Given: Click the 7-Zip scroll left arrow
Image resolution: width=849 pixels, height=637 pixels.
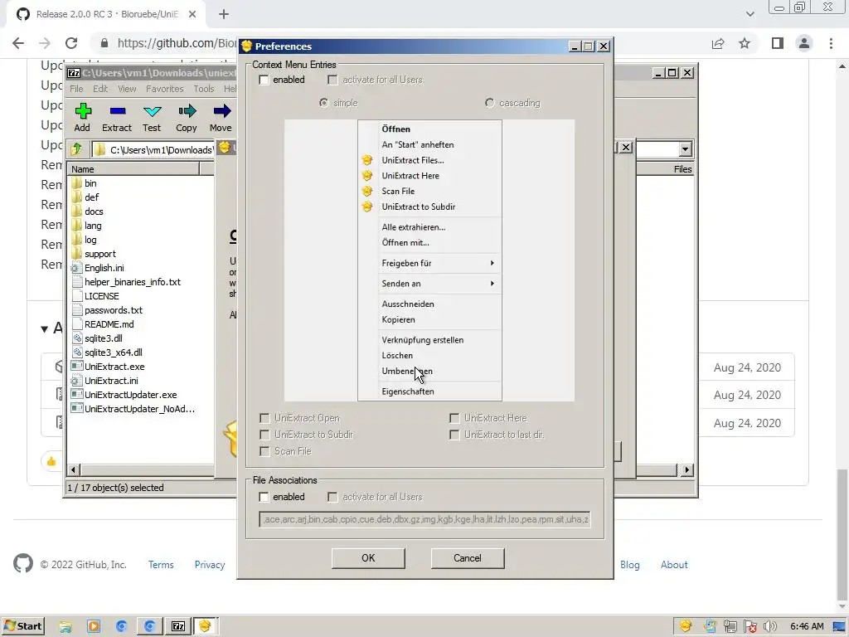Looking at the screenshot, I should tap(74, 470).
